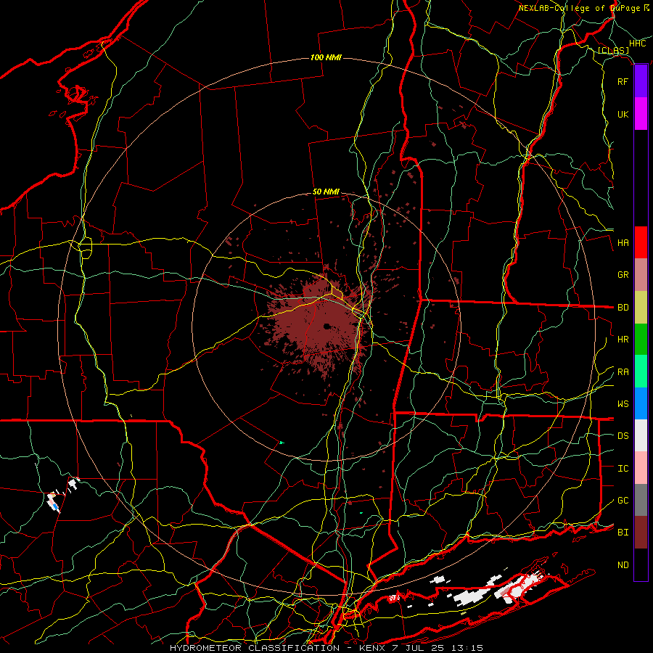Viewport: 653px width, 653px height.
Task: Click the BI legend label
Action: click(x=623, y=533)
